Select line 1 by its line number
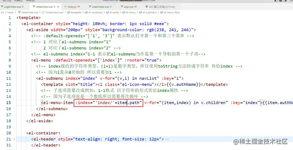This screenshot has height=150, width=293. coord(9,18)
